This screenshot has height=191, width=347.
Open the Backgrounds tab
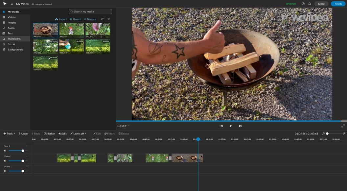(15, 50)
